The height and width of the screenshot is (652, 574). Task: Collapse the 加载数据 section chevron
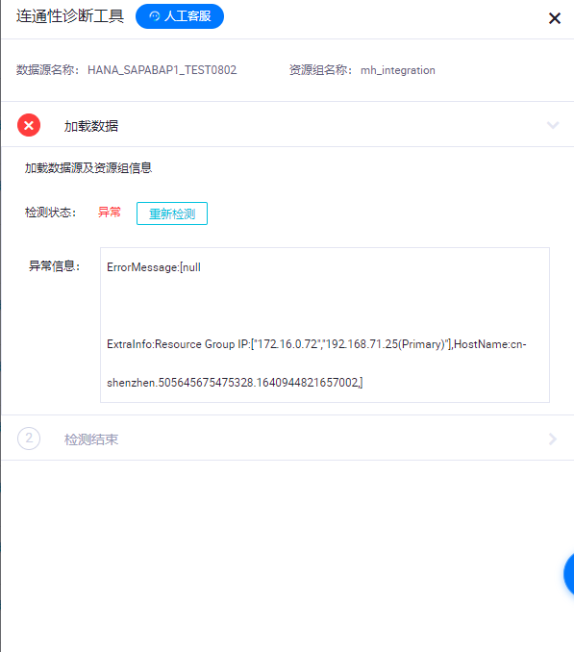[553, 125]
